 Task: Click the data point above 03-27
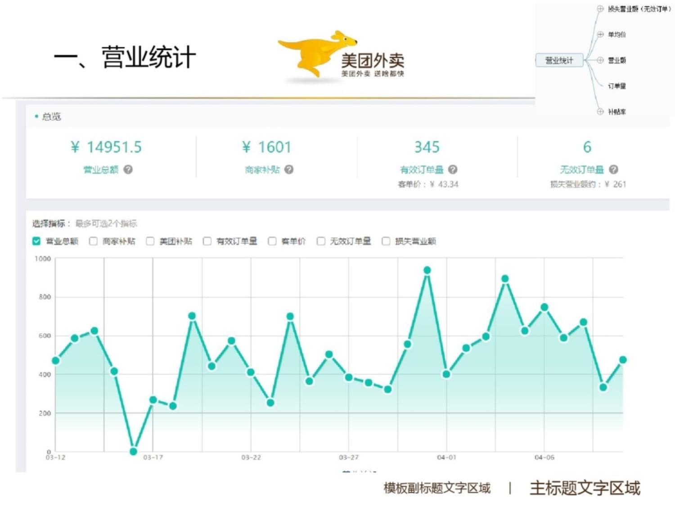(349, 377)
